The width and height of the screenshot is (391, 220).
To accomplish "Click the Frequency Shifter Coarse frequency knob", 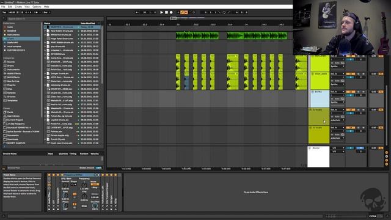I will click(84, 185).
